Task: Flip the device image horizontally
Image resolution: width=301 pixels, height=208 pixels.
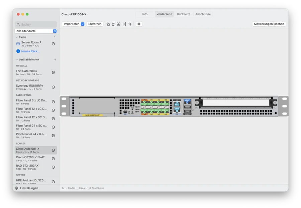Action: coord(119,24)
